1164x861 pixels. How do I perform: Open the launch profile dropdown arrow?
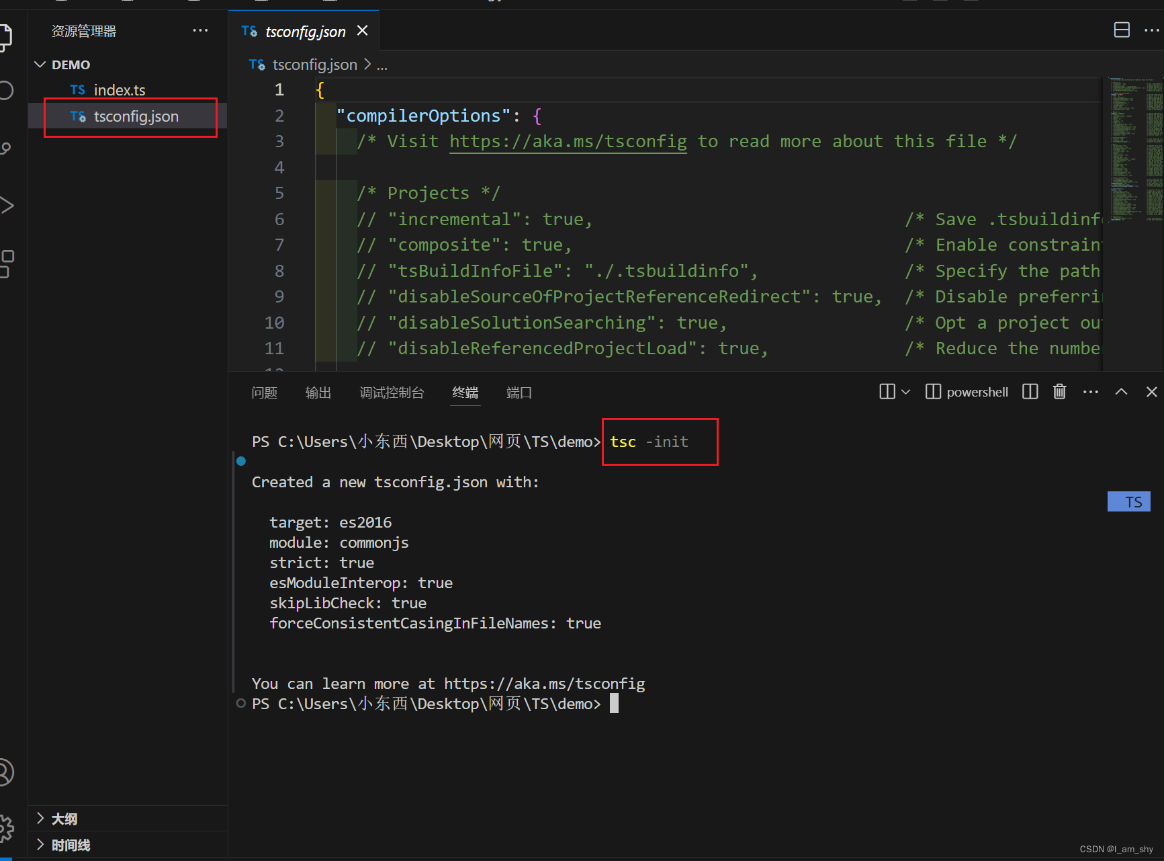pyautogui.click(x=905, y=392)
